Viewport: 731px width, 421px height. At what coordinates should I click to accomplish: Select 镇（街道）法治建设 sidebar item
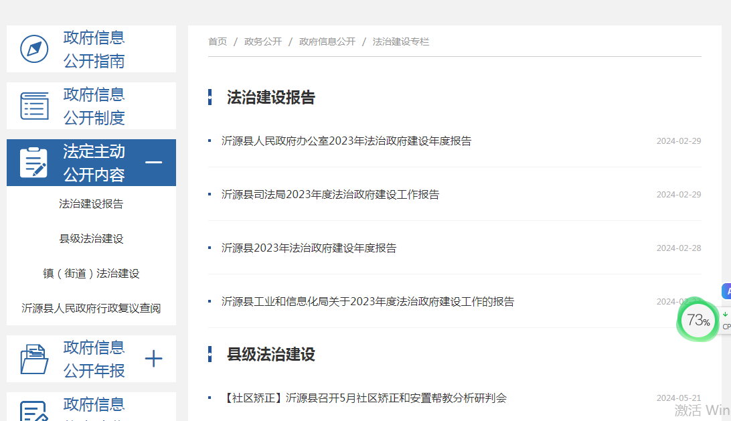pyautogui.click(x=91, y=274)
